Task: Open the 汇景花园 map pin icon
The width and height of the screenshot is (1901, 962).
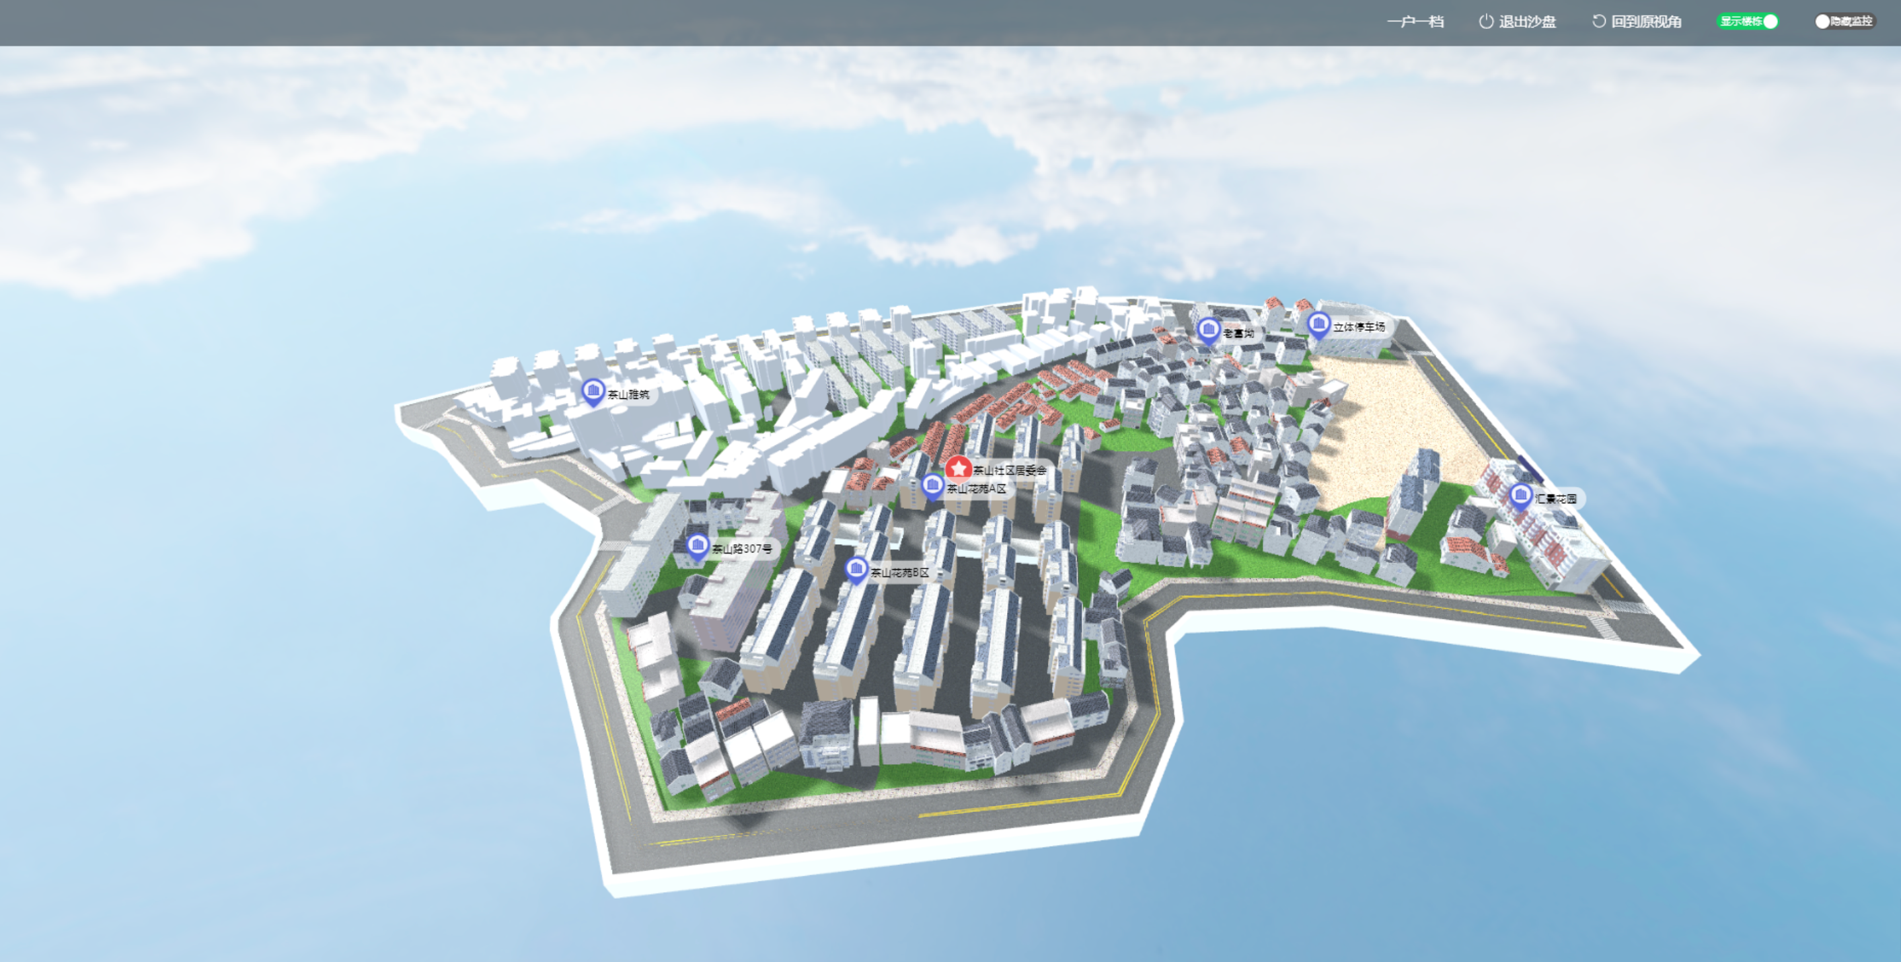Action: (1520, 496)
